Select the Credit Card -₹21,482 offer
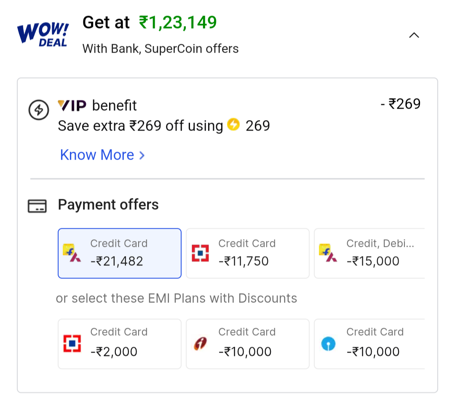The height and width of the screenshot is (396, 455). [x=120, y=253]
